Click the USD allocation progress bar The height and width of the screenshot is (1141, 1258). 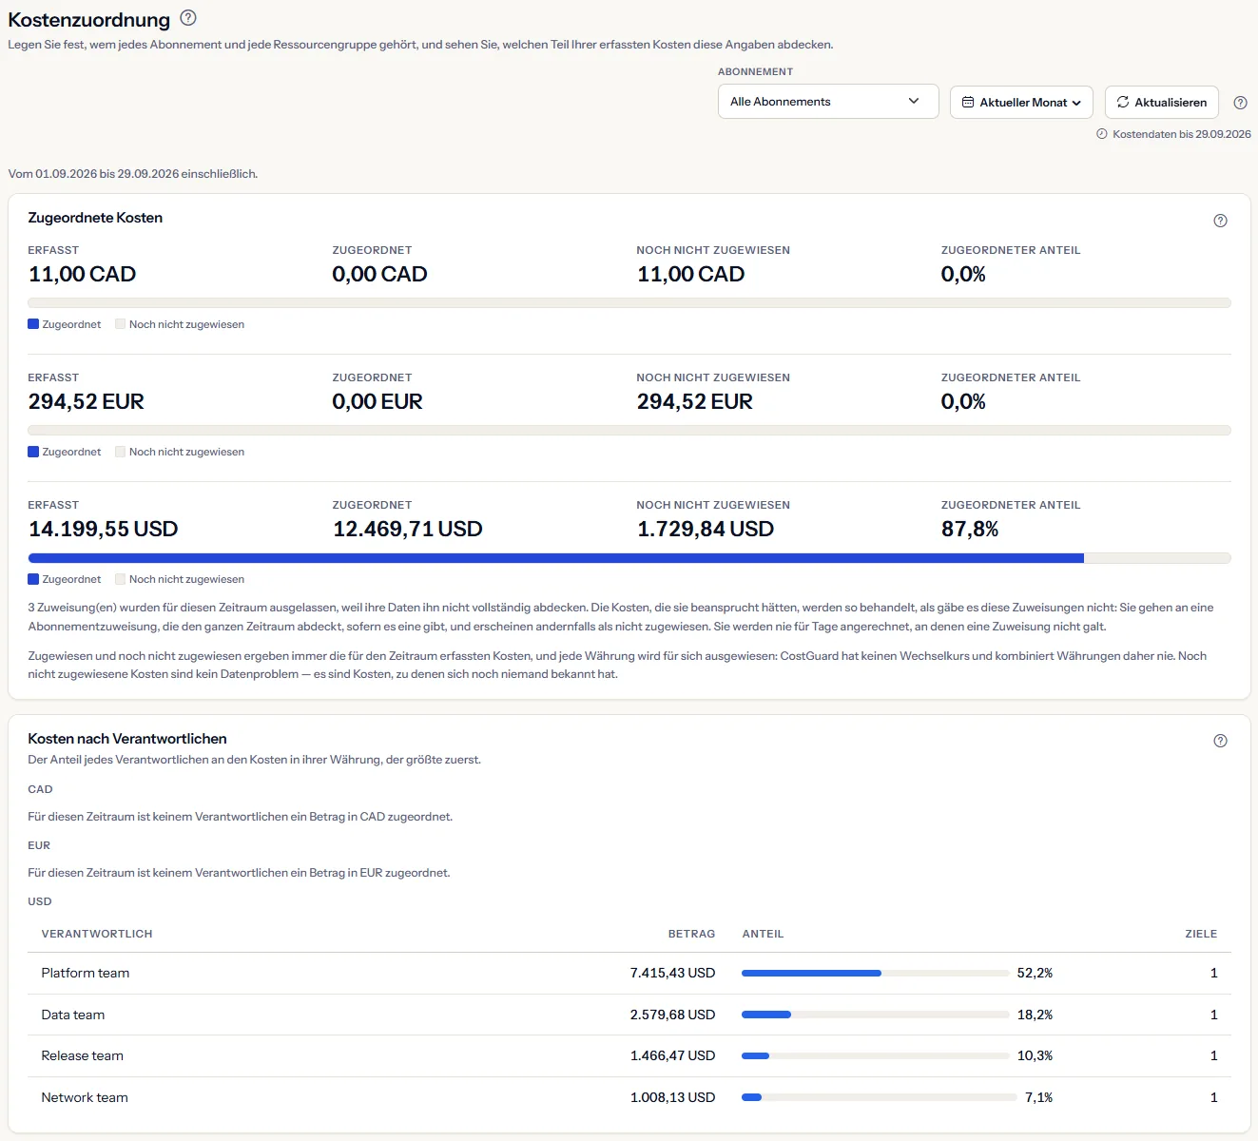pyautogui.click(x=629, y=558)
